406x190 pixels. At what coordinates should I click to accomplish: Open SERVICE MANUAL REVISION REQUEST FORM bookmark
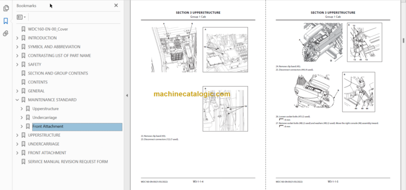68,162
